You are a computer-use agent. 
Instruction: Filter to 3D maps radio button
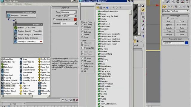(82, 61)
